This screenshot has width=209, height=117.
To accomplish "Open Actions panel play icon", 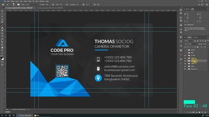I will [181, 13].
